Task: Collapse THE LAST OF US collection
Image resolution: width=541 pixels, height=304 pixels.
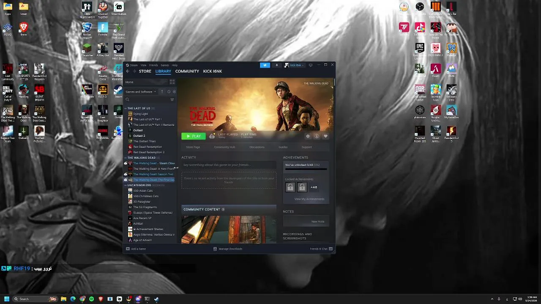Action: point(126,109)
